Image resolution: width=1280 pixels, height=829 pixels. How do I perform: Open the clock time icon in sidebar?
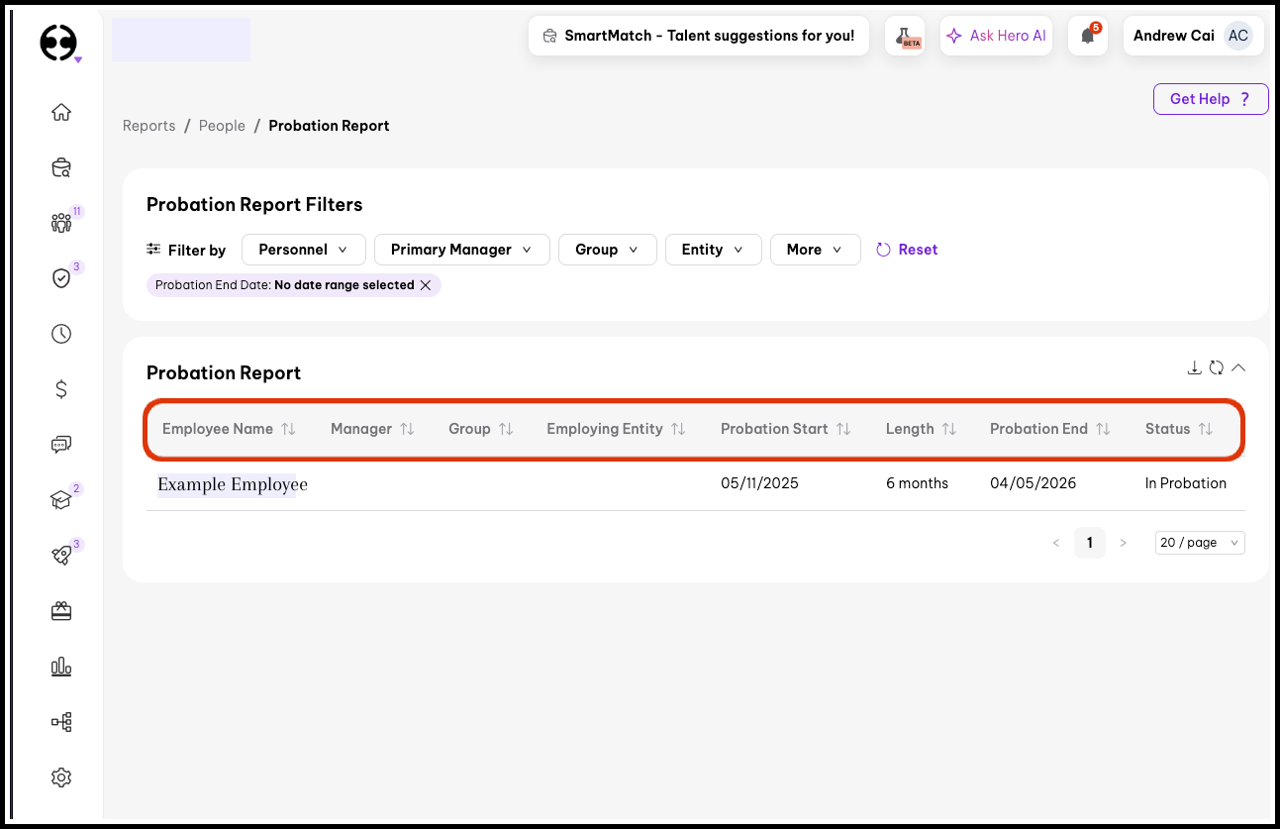(x=61, y=334)
